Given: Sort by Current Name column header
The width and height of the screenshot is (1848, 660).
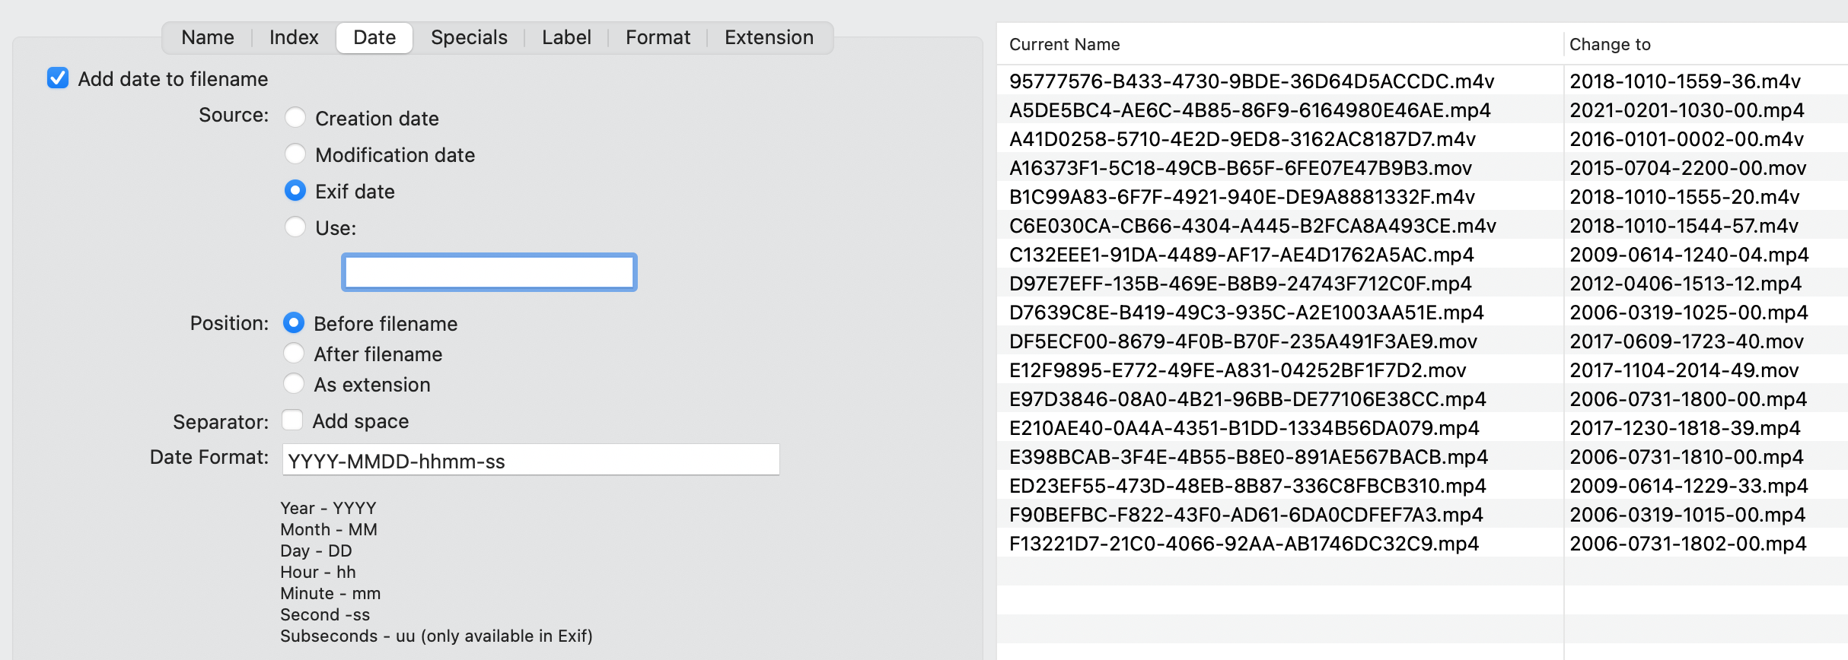Looking at the screenshot, I should [1064, 44].
